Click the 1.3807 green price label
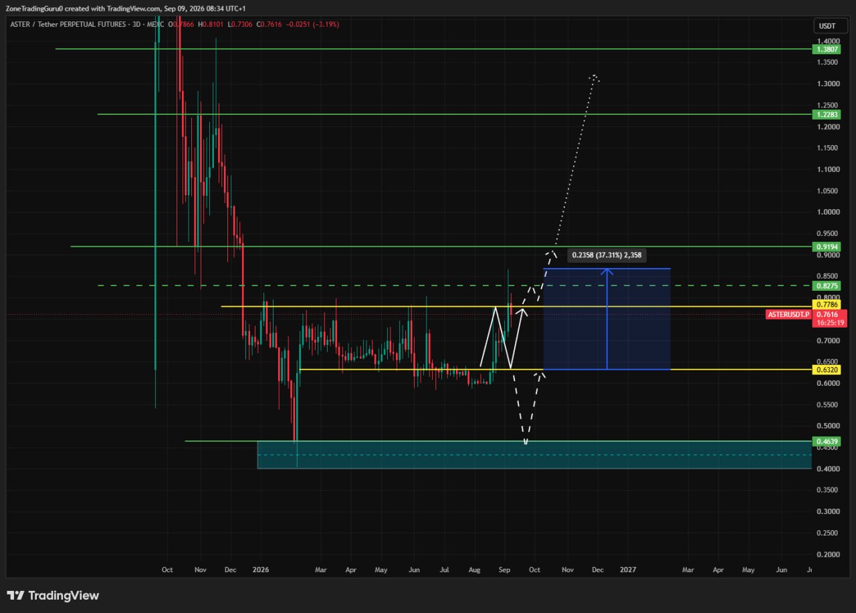Image resolution: width=856 pixels, height=613 pixels. [x=825, y=49]
